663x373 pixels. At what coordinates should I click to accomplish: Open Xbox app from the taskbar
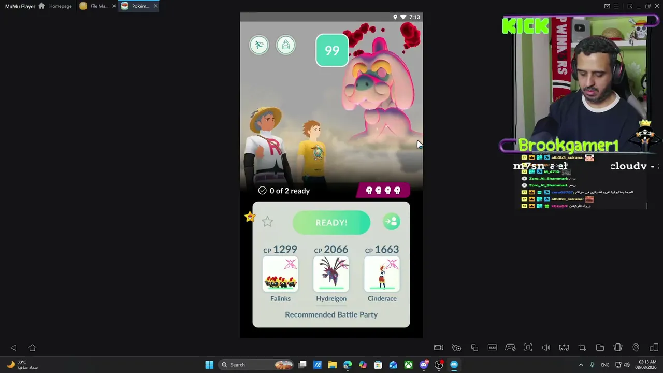[409, 365]
